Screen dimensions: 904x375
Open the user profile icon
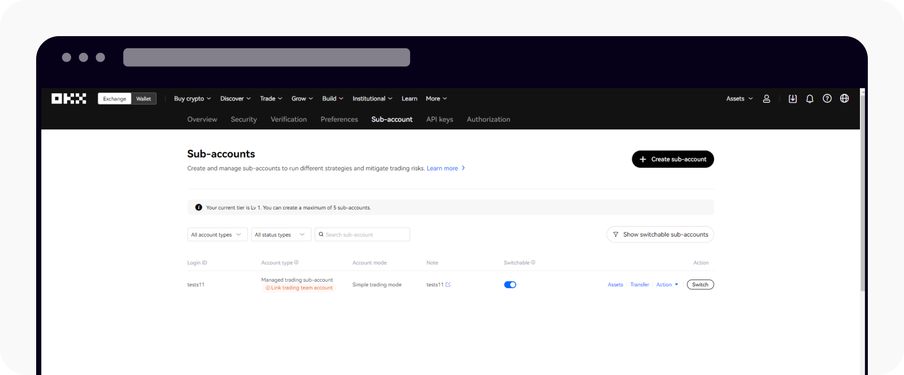(x=766, y=99)
